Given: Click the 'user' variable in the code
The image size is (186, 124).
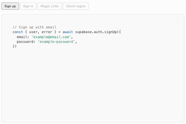Looking at the screenshot, I should pos(34,32).
